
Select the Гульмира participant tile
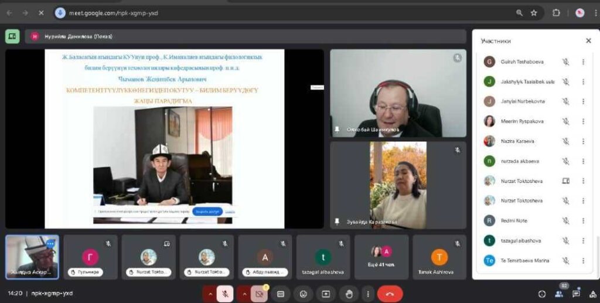(x=90, y=257)
